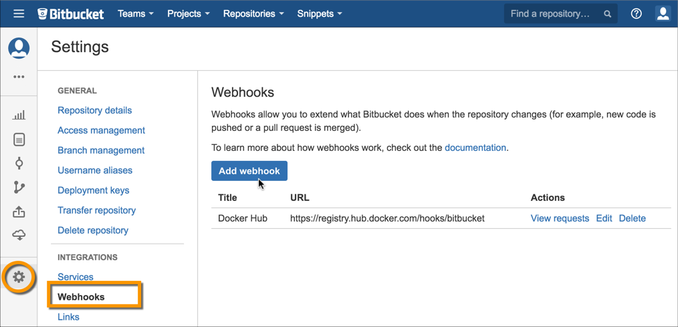Viewport: 678px width, 327px height.
Task: Open the hamburger navigation menu
Action: 19,13
